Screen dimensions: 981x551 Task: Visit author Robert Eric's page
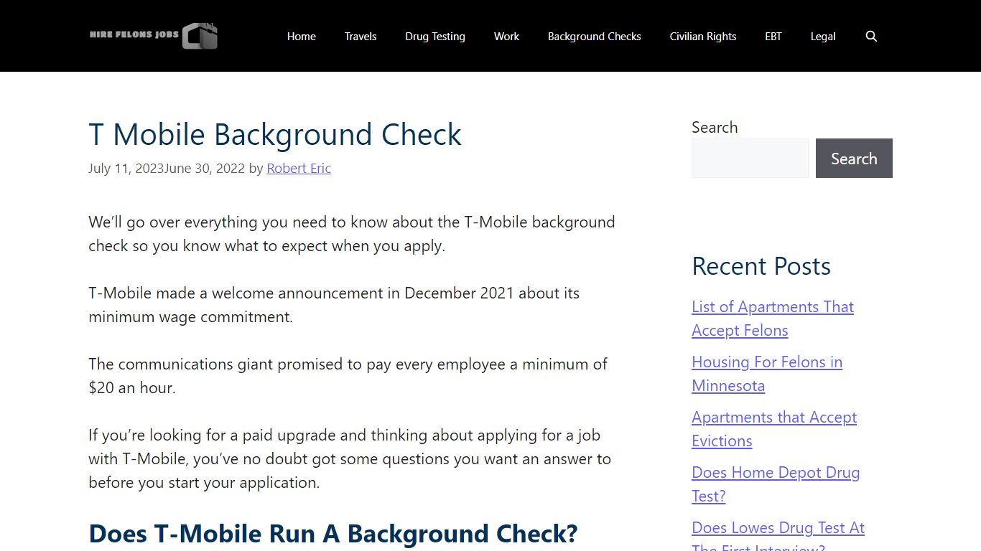tap(299, 168)
